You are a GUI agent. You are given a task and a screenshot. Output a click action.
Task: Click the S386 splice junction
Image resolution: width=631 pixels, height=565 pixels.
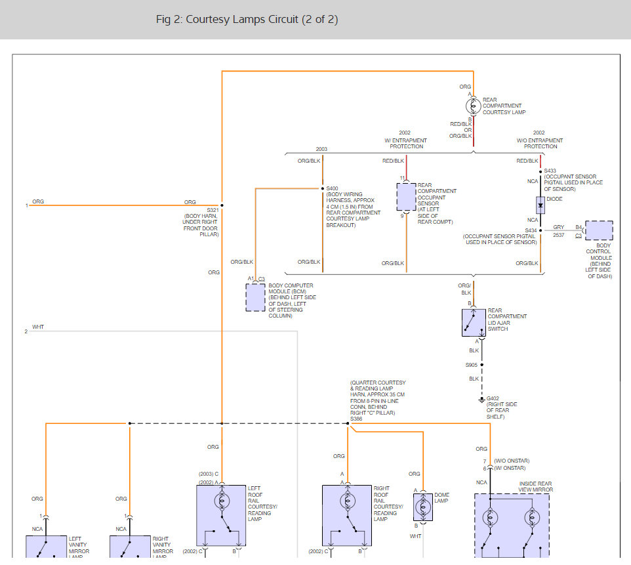pos(348,423)
